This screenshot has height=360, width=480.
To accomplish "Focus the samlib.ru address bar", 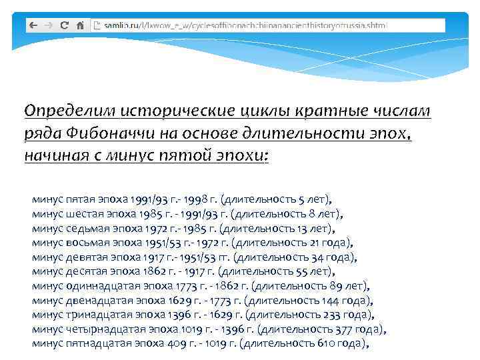I will point(268,25).
